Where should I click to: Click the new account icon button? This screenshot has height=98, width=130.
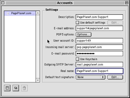7,88
